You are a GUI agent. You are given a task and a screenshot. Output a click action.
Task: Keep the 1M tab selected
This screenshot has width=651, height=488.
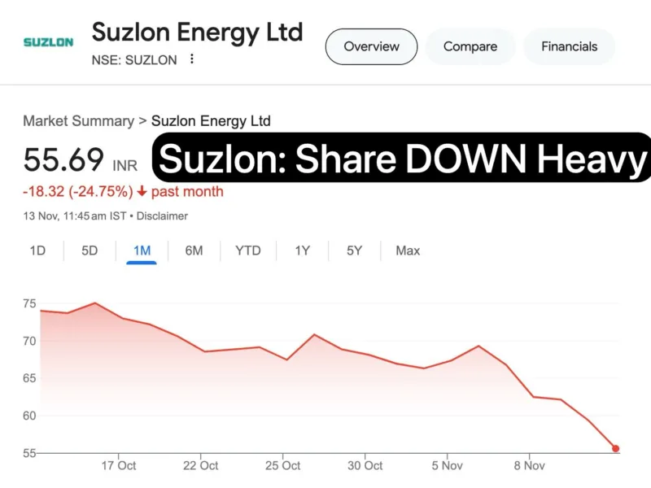tap(142, 251)
